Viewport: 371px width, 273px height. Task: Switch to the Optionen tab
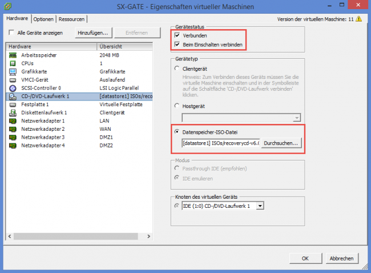coord(43,19)
